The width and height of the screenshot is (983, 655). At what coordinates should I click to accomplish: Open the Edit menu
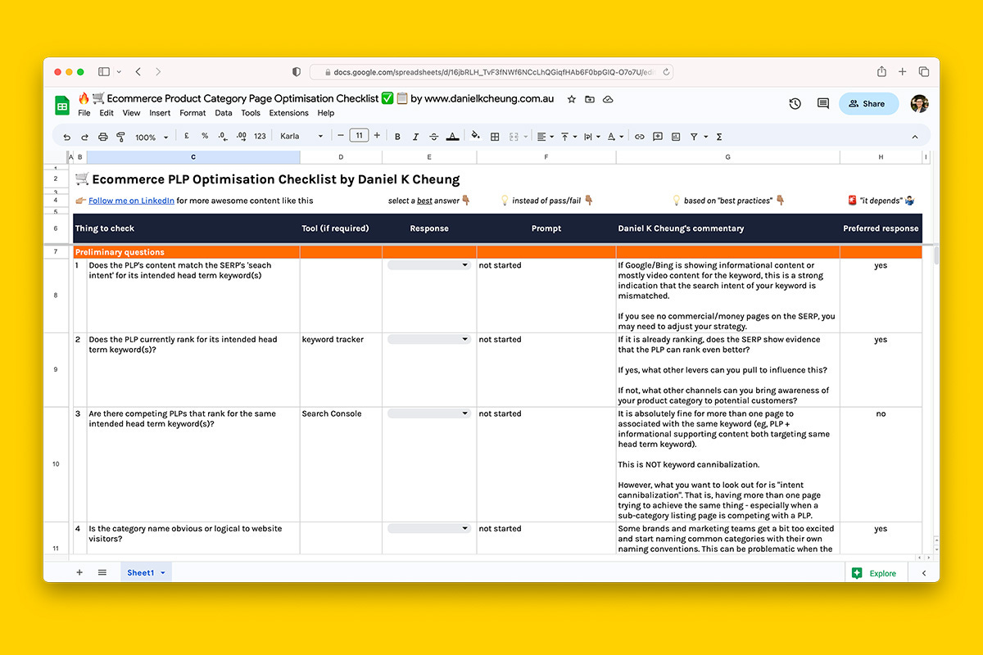106,113
